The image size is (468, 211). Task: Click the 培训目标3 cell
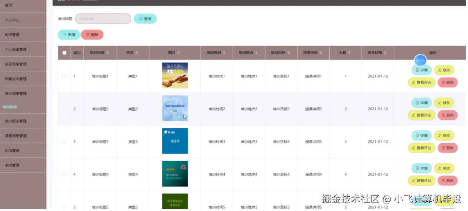coord(281,142)
